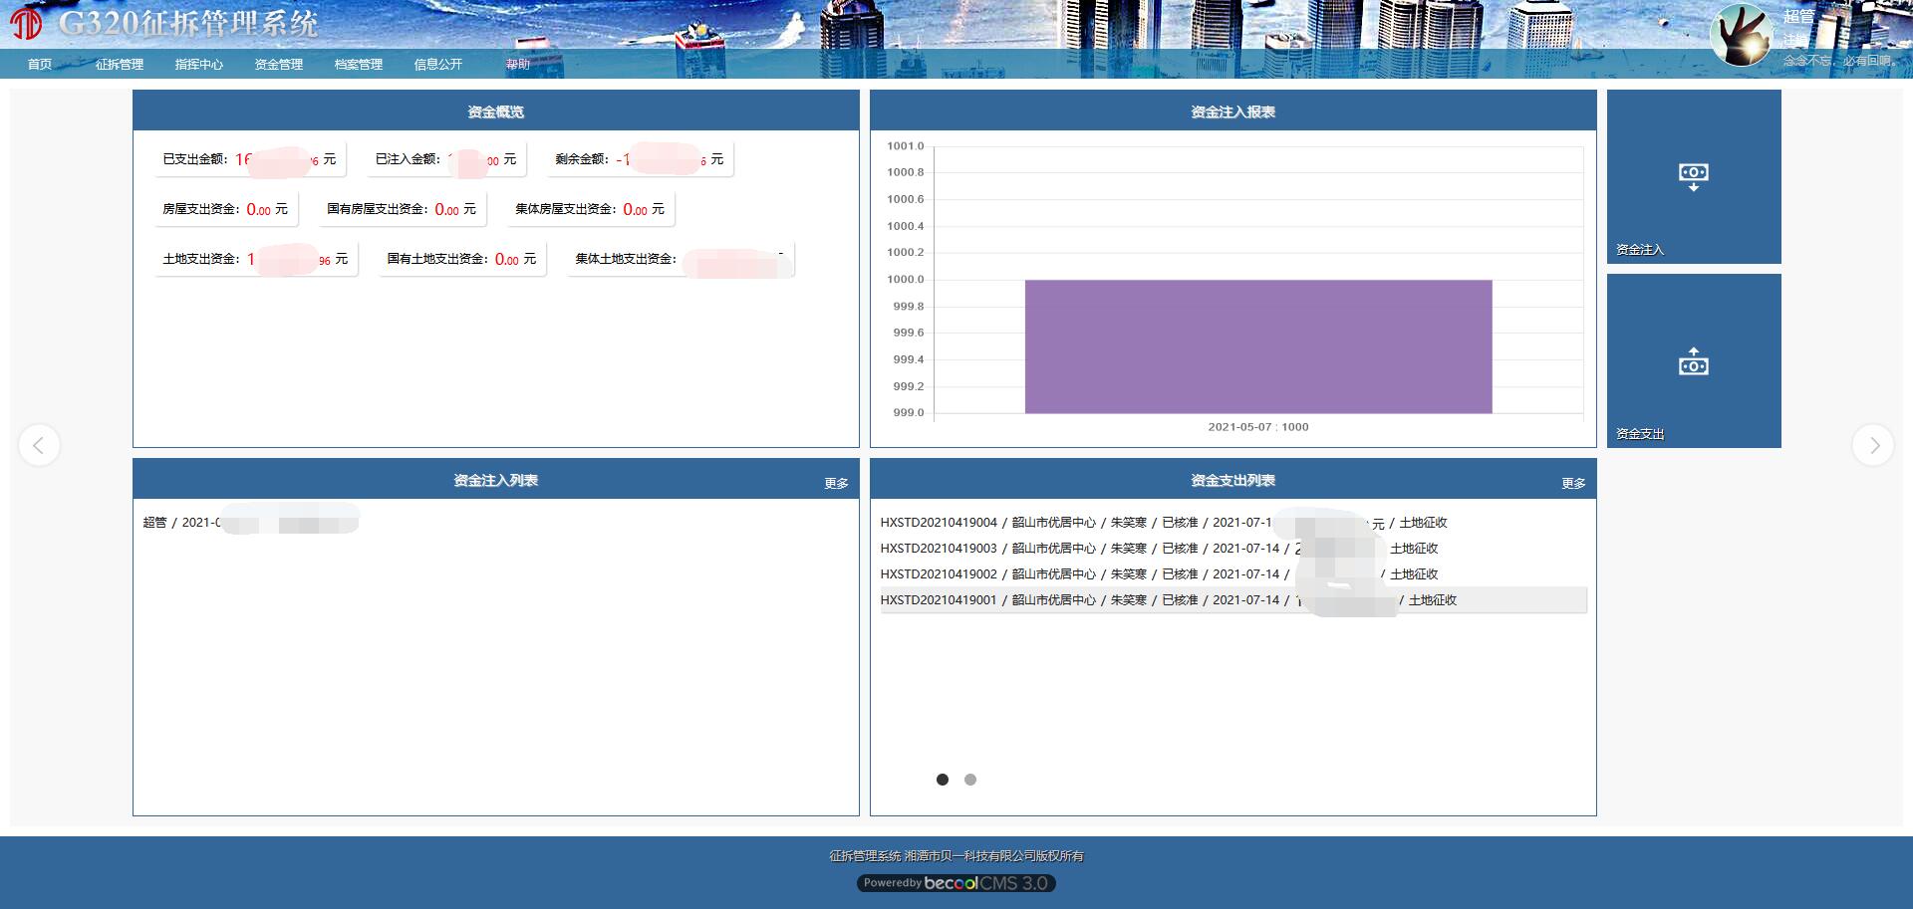Open the 征拆管理 menu

(120, 65)
